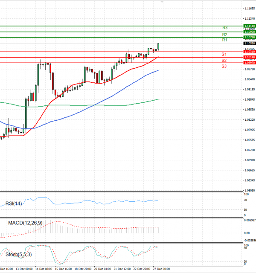This screenshot has height=273, width=256.
Task: Select the green 1.11110 price tag
Action: pyautogui.click(x=250, y=26)
